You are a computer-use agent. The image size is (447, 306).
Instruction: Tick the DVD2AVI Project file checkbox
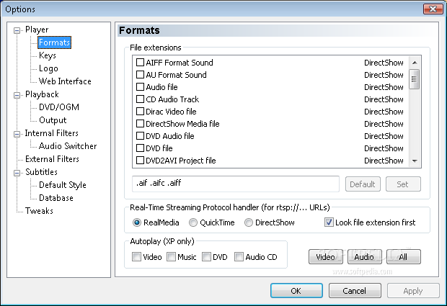coord(140,161)
